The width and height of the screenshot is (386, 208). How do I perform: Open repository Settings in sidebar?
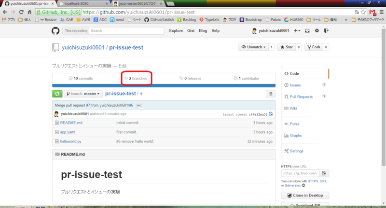point(296,151)
